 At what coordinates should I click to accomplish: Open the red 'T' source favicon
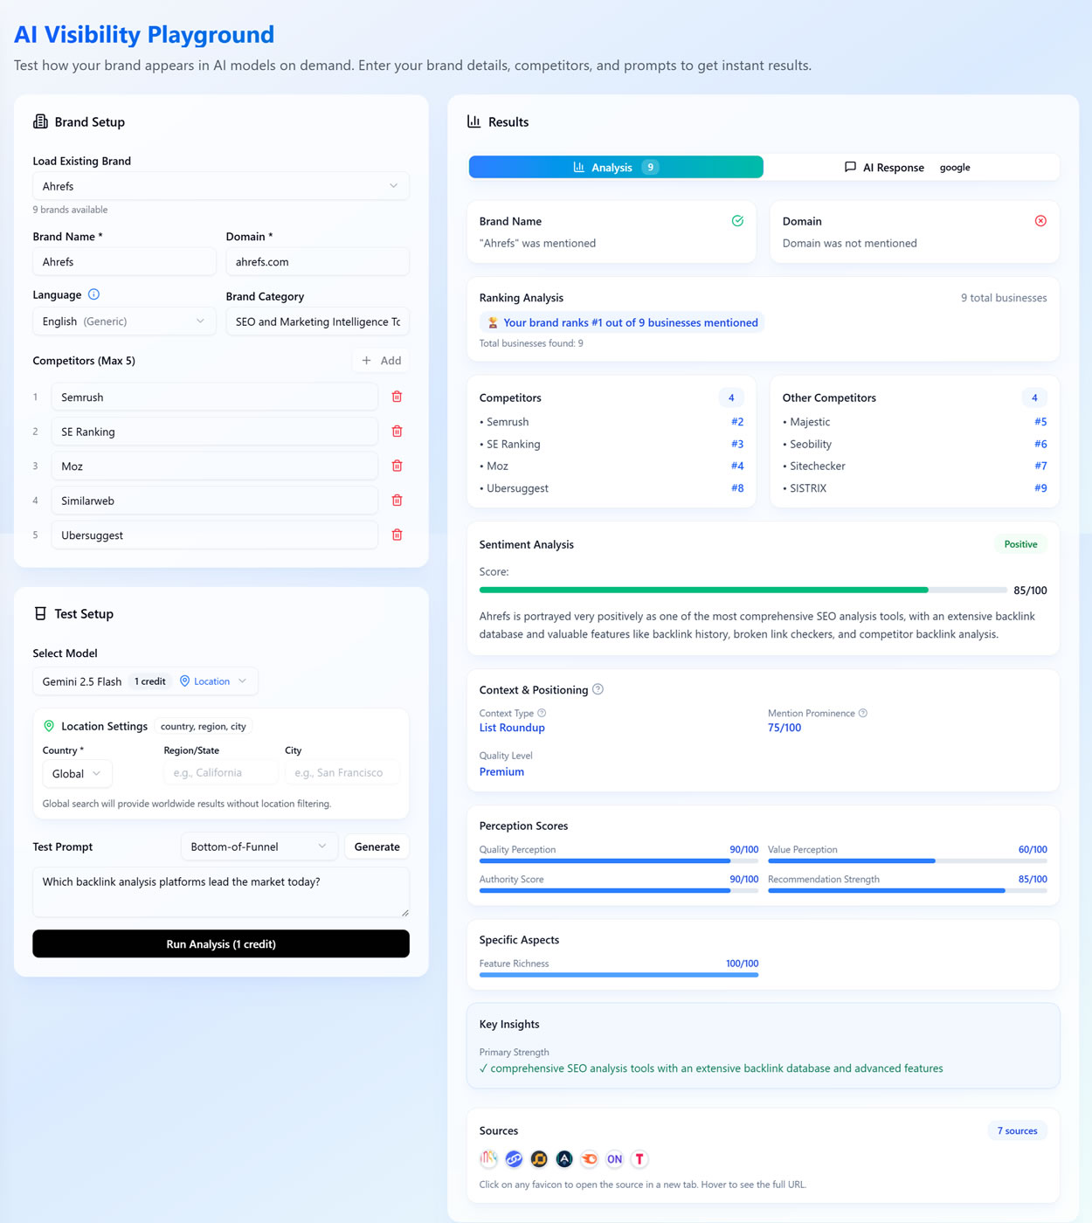pyautogui.click(x=639, y=1159)
